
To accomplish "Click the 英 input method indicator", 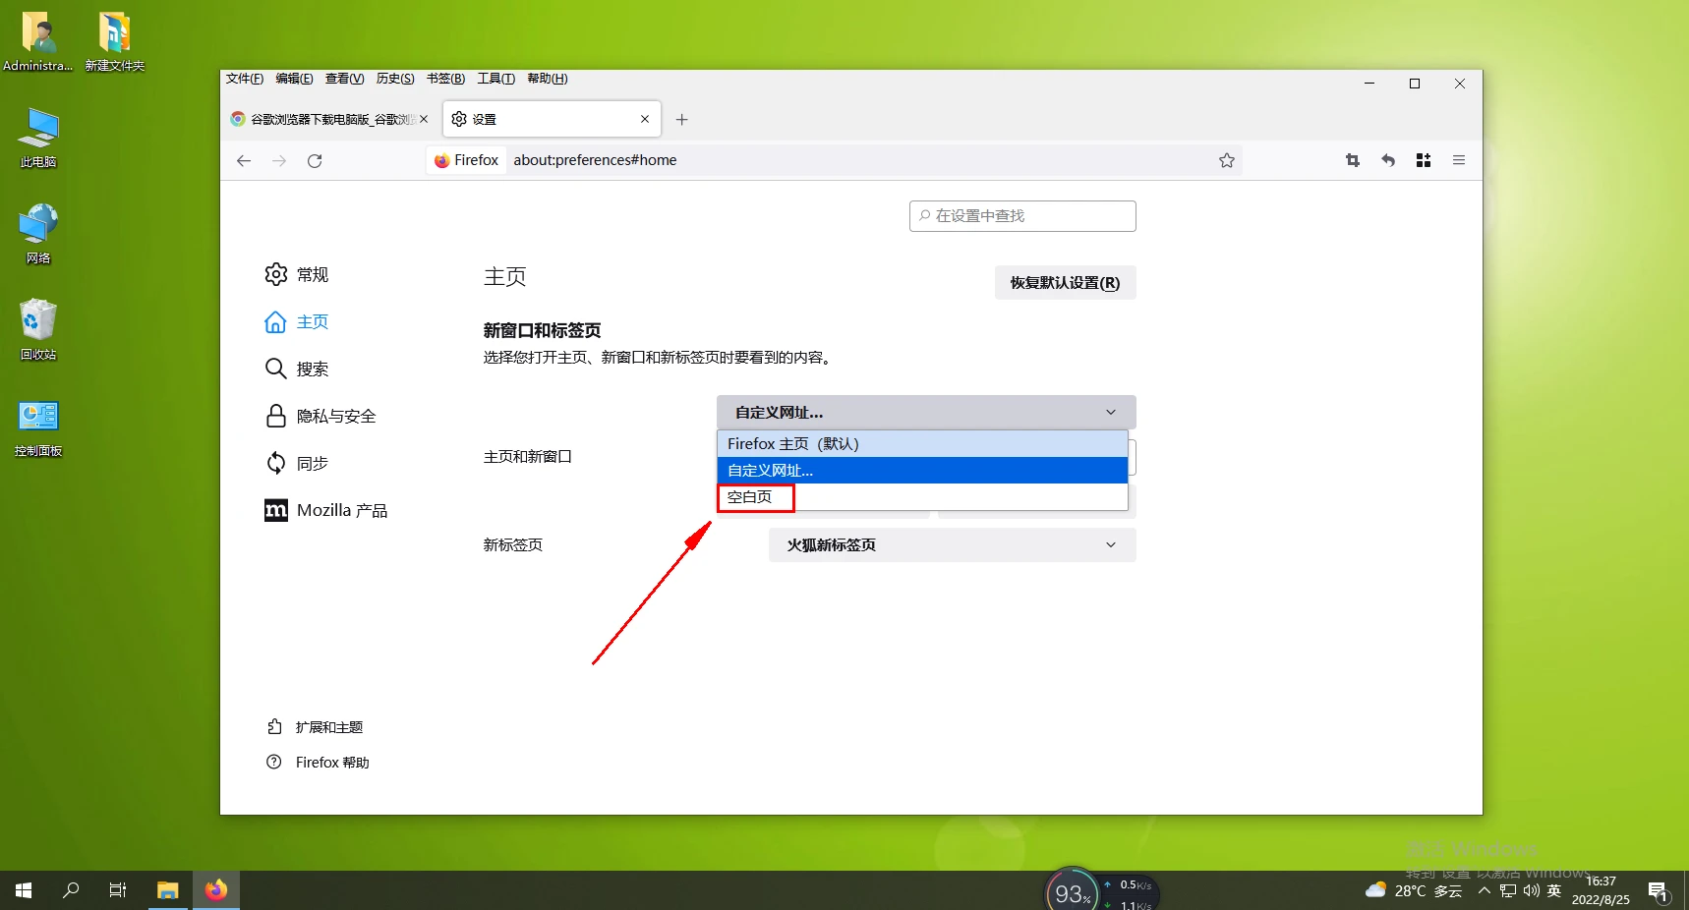I will pos(1554,891).
